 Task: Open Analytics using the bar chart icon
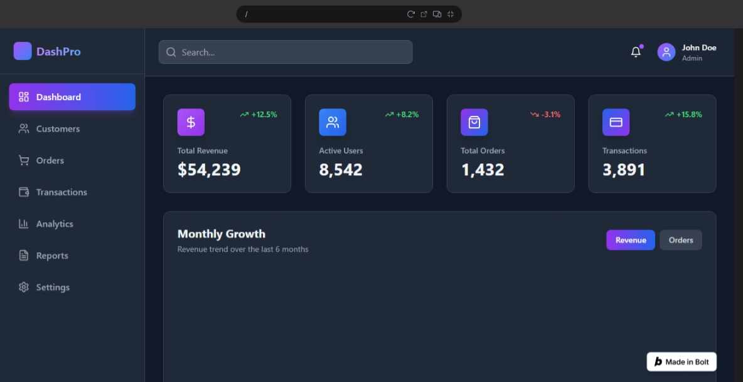(x=24, y=224)
